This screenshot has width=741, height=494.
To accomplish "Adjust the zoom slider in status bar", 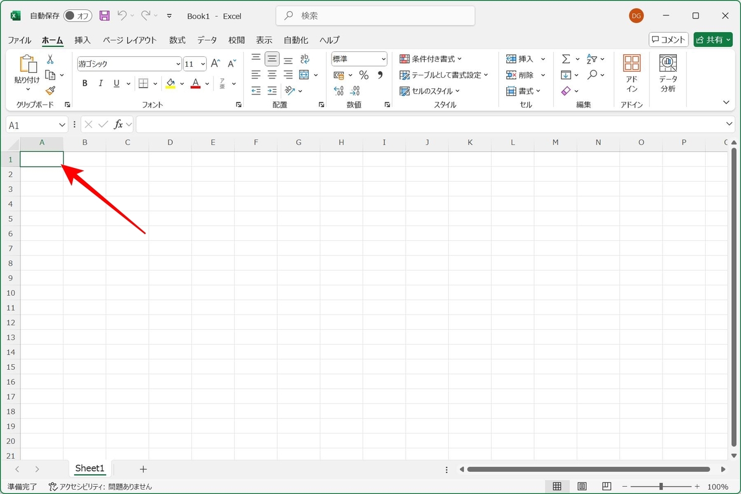I will [661, 487].
